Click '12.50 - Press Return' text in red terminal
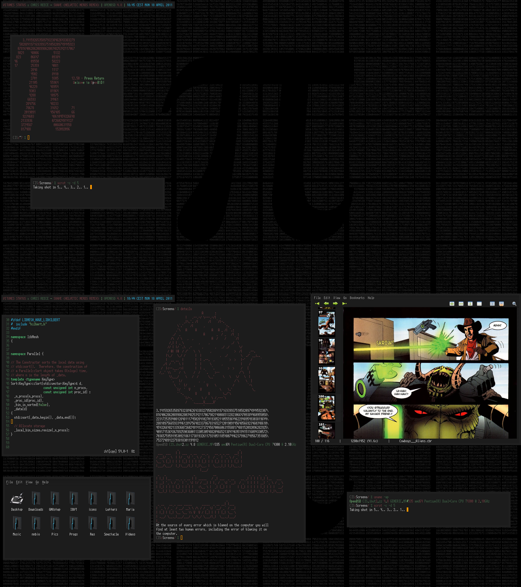This screenshot has width=521, height=587. point(88,78)
